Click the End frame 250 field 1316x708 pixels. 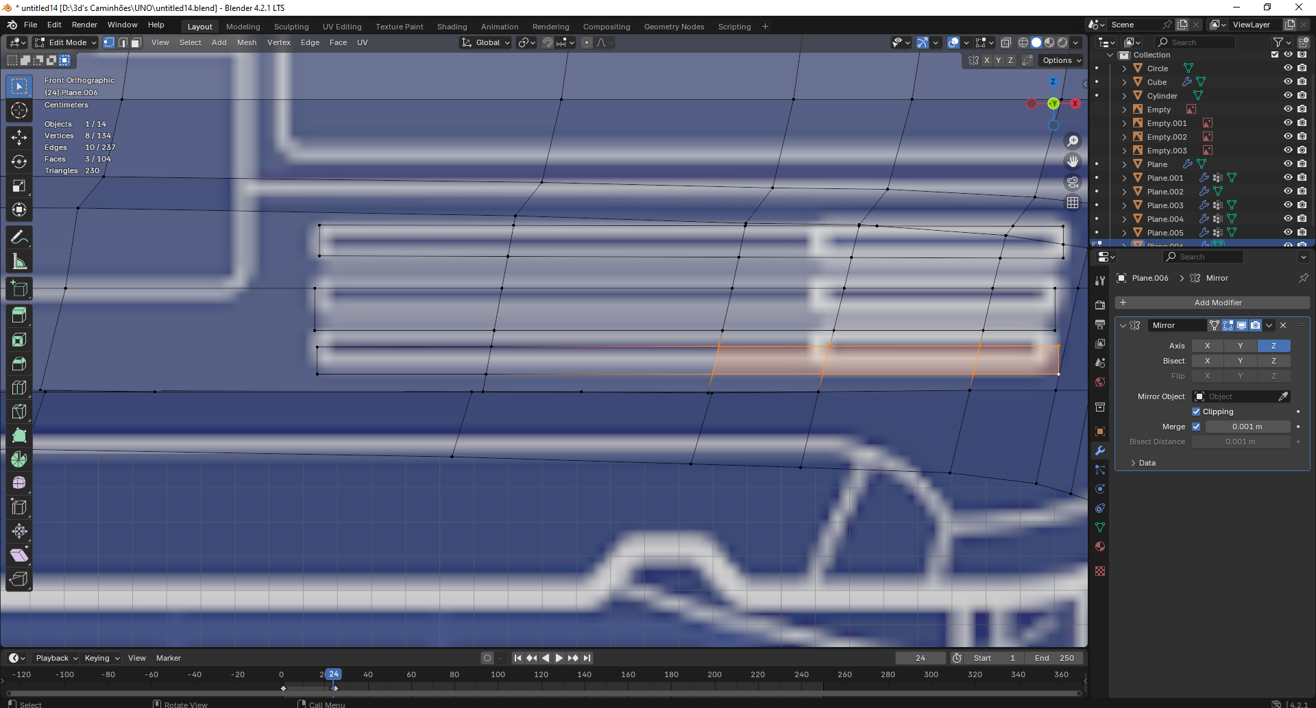(x=1055, y=658)
